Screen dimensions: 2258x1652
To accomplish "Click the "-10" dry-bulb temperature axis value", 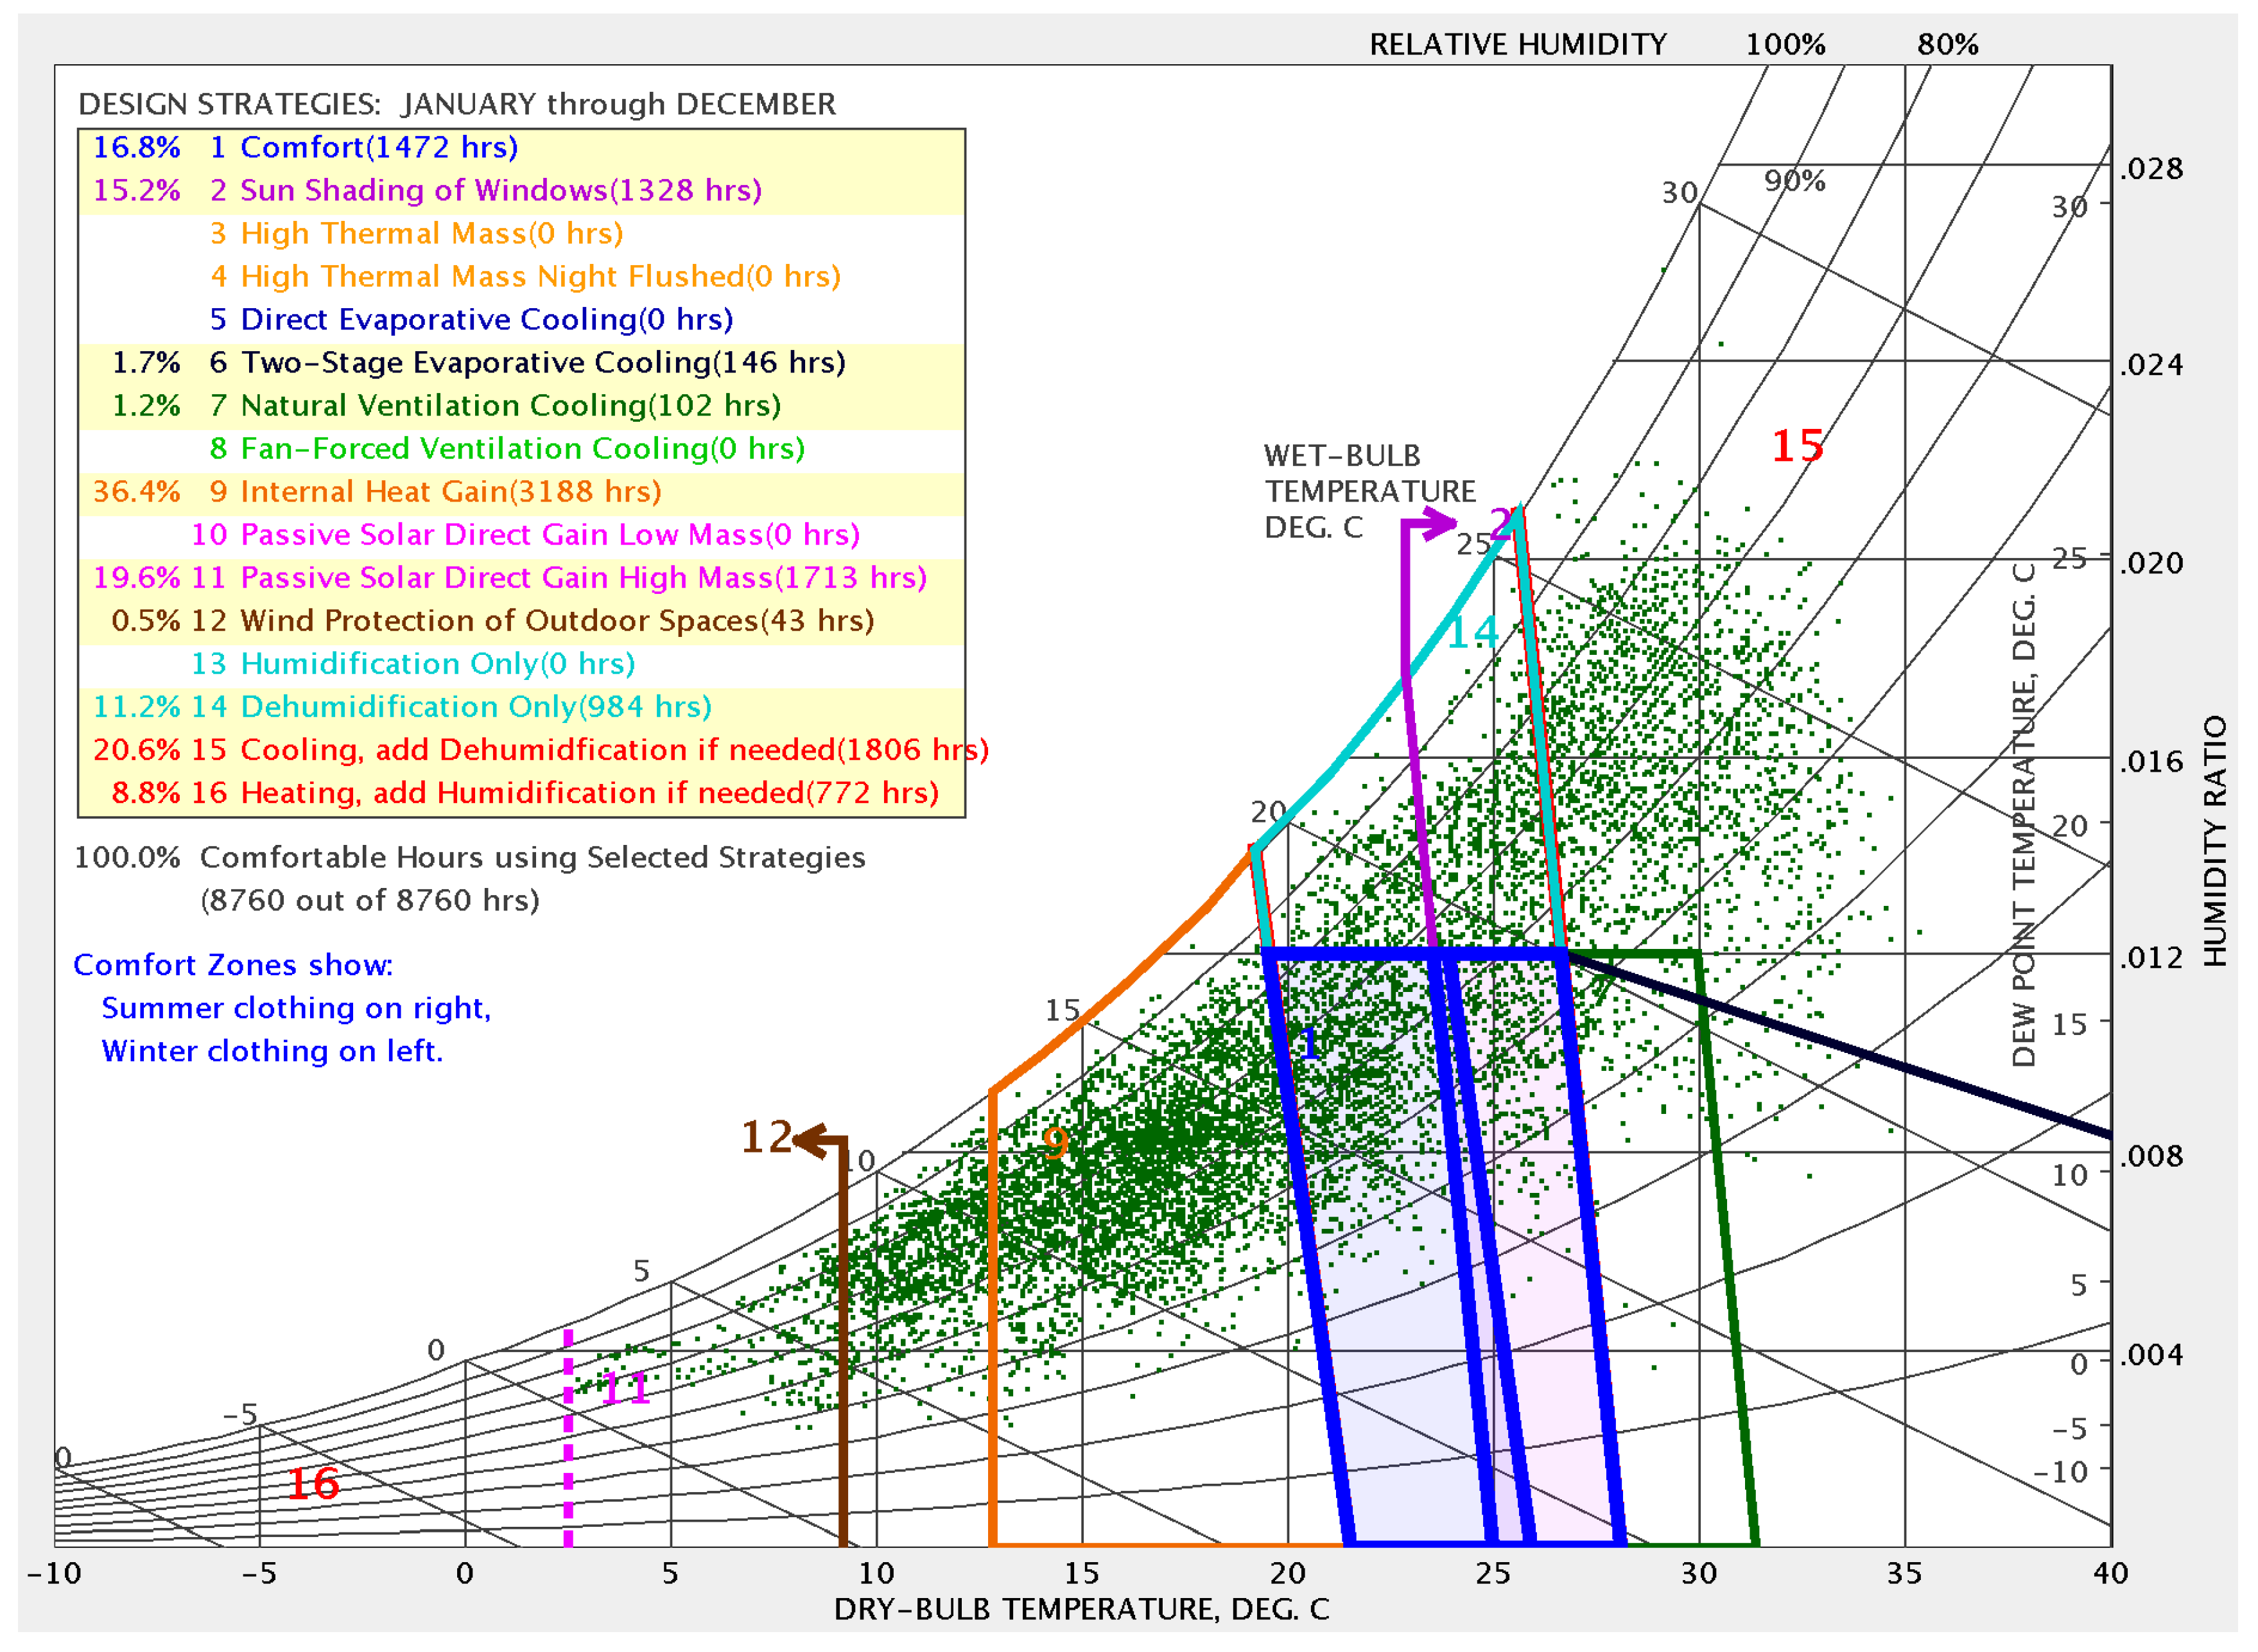I will coord(54,1574).
